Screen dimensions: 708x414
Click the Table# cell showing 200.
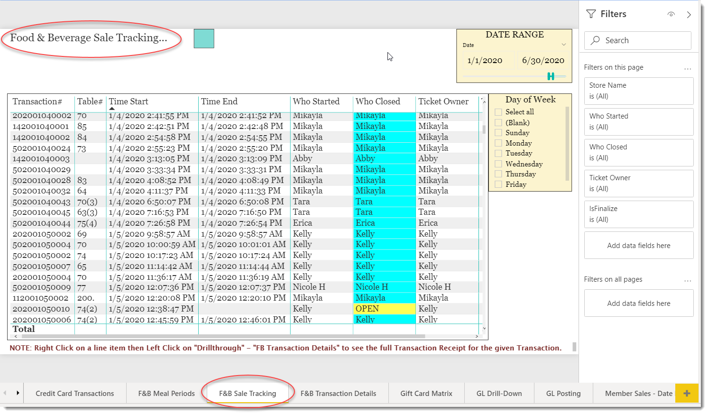[x=86, y=298]
